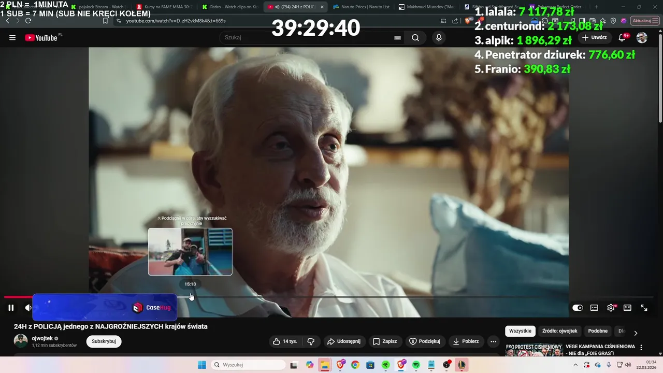663x373 pixels.
Task: Open the Utwórz create menu
Action: [594, 37]
